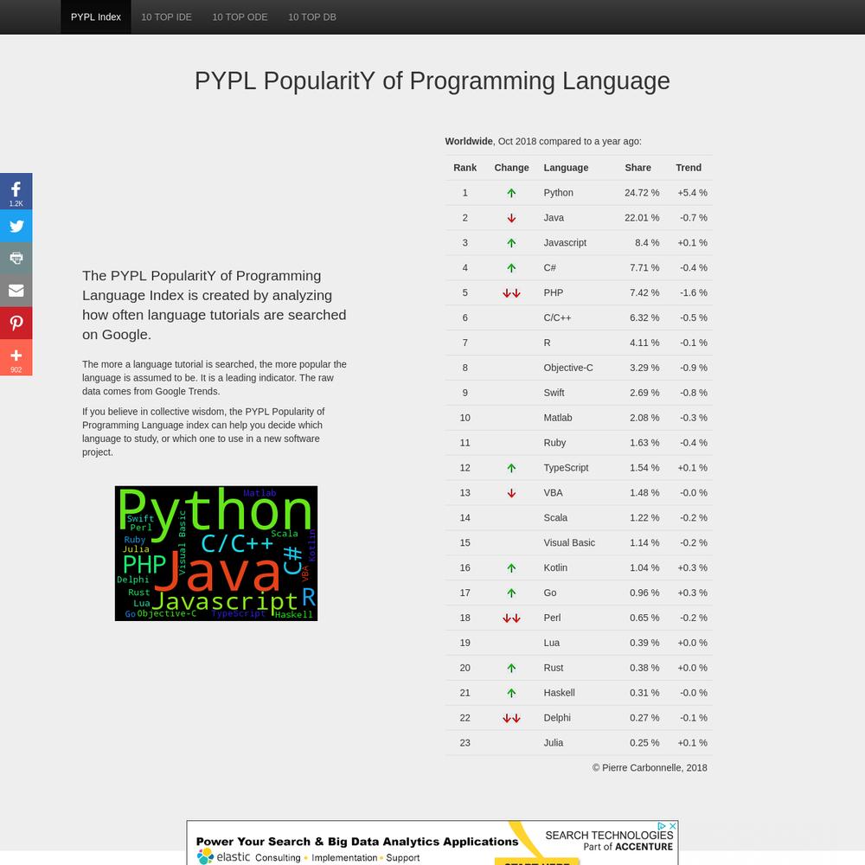Click red down arrow in VBA row
The height and width of the screenshot is (865, 865).
511,493
